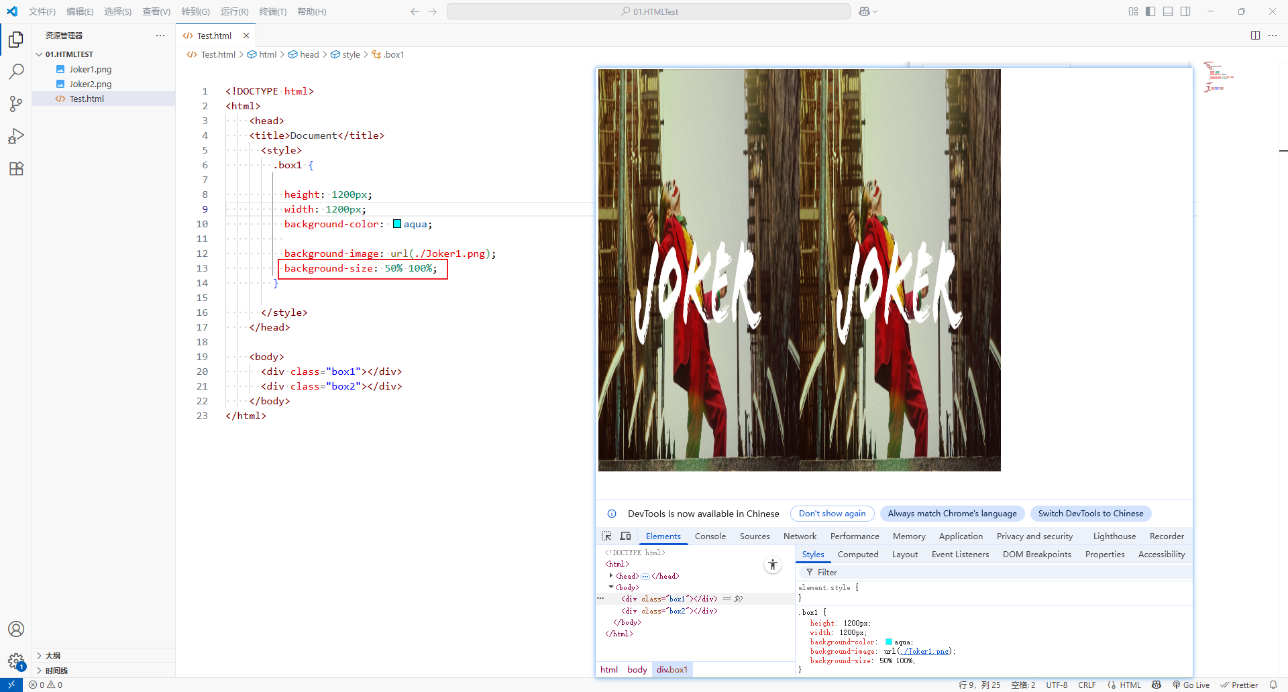Click the Styles Filter input field
The width and height of the screenshot is (1288, 692).
[994, 572]
